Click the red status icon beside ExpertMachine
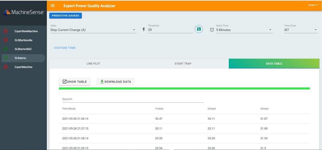Viewport: 322px width, 150px height. tap(6, 67)
